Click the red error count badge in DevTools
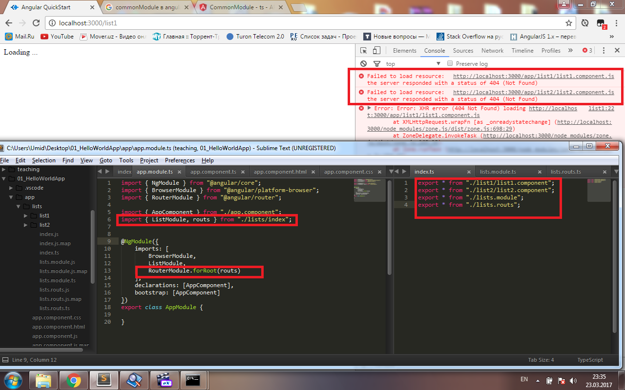This screenshot has height=390, width=625. (587, 51)
